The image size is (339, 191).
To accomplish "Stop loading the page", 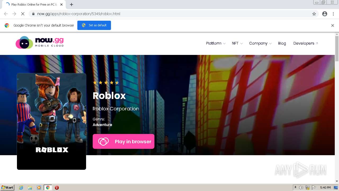I will 23,14.
